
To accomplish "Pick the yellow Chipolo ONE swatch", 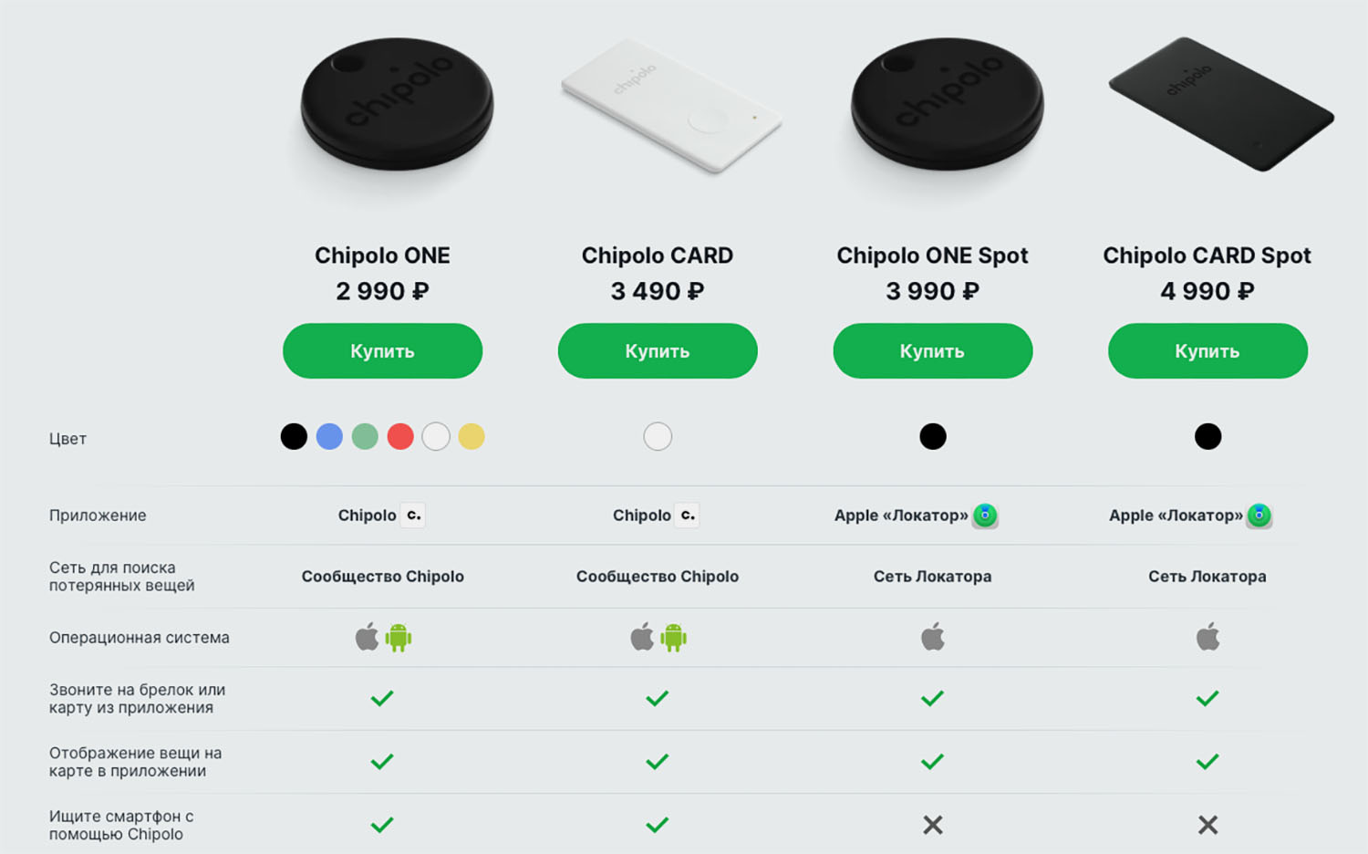I will pos(472,437).
